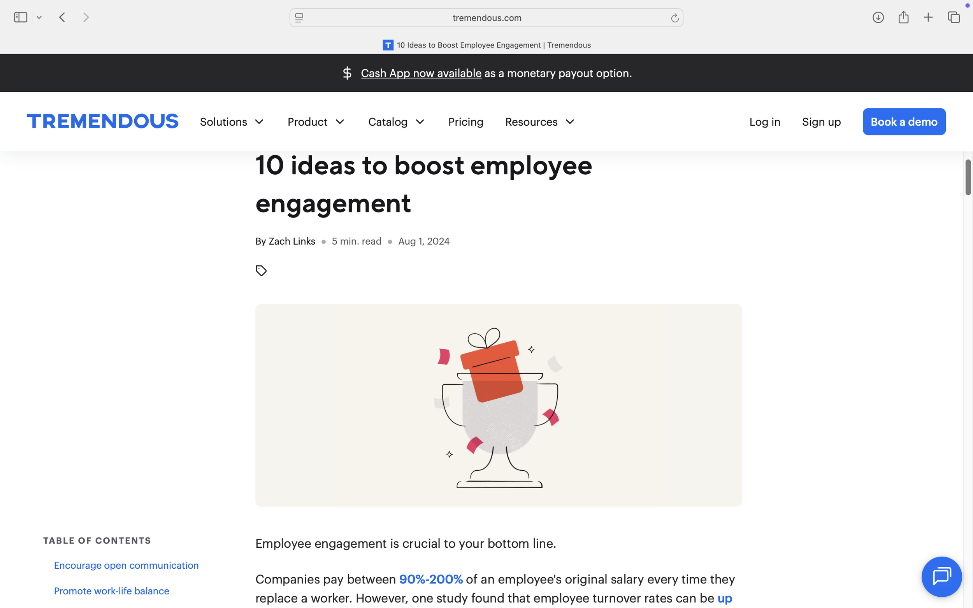
Task: Go to the TREMENDOUS home logo
Action: [x=103, y=121]
